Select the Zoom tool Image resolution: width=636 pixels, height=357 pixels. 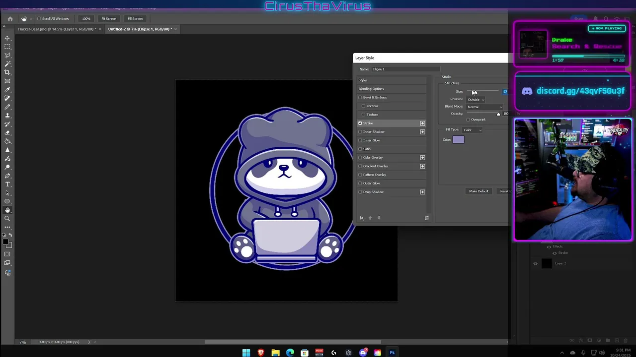[7, 219]
